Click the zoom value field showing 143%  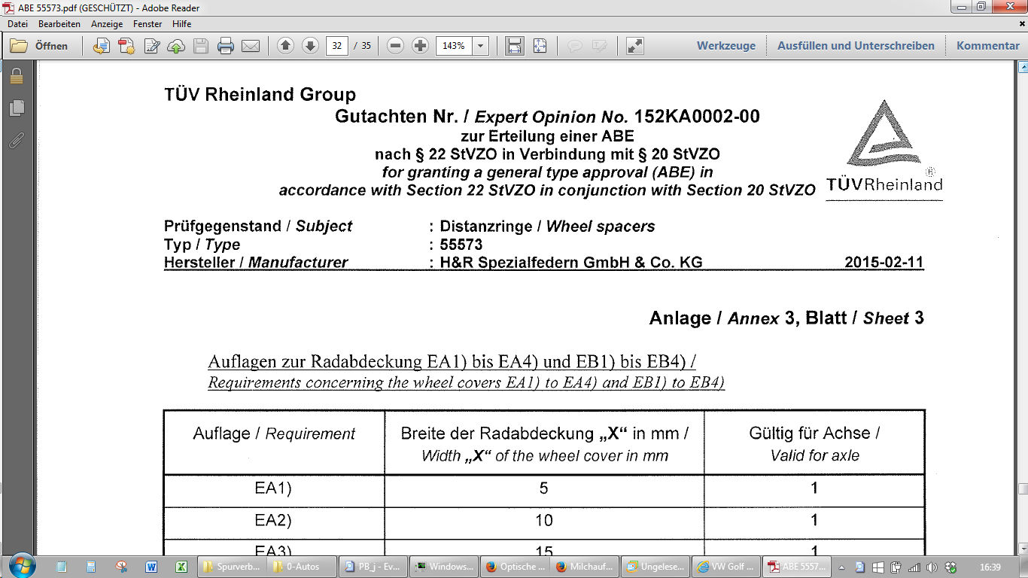[x=454, y=46]
